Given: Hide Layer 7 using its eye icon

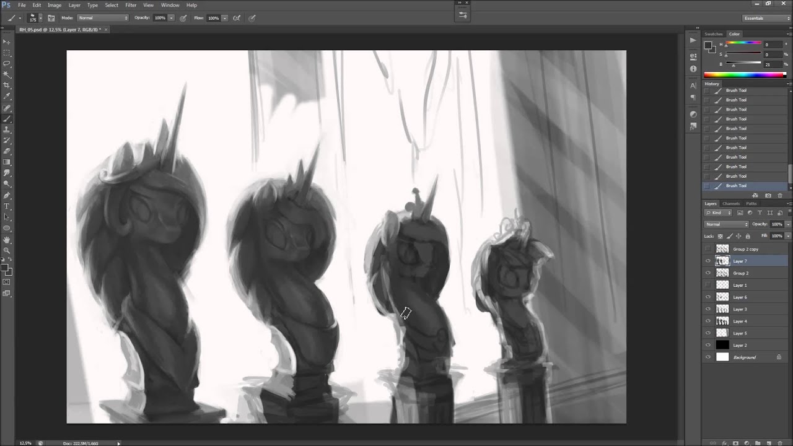Looking at the screenshot, I should 708,261.
